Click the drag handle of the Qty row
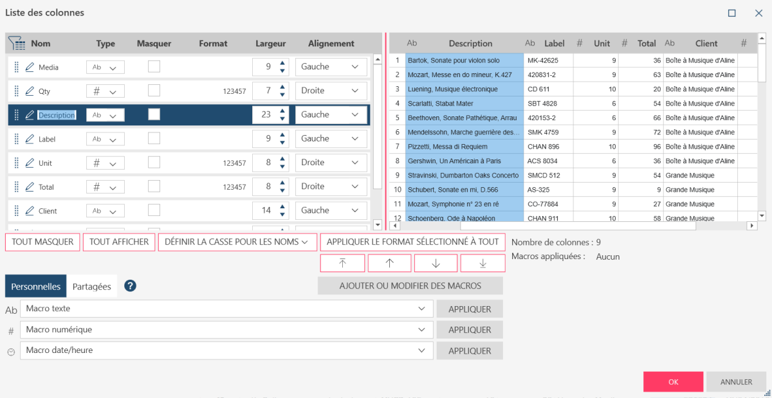Screen dimensions: 772x398 pyautogui.click(x=17, y=91)
